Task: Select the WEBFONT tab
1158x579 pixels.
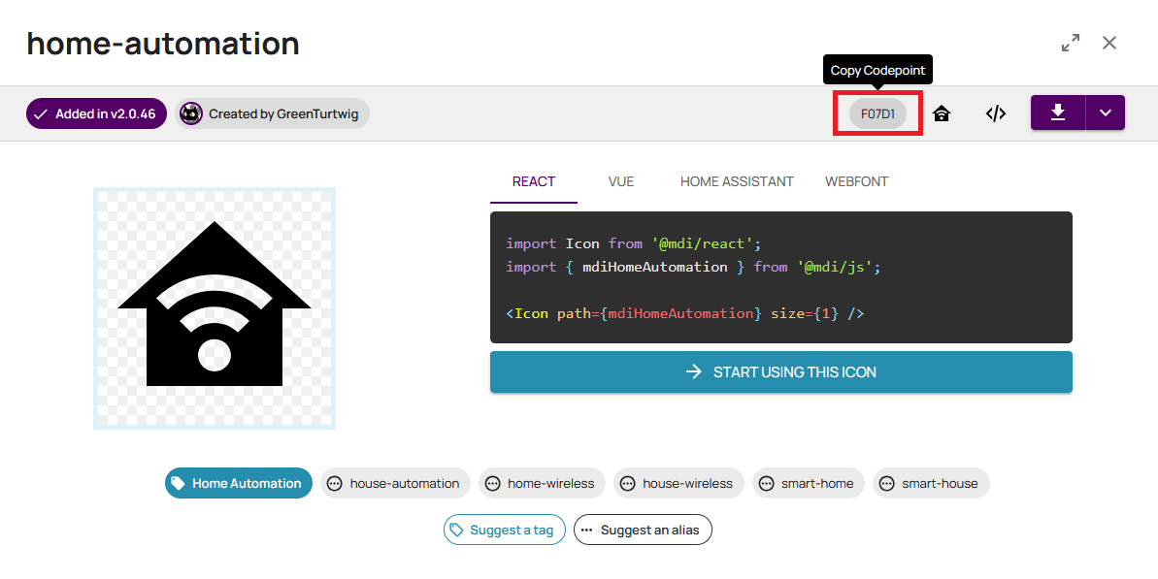Action: [856, 181]
